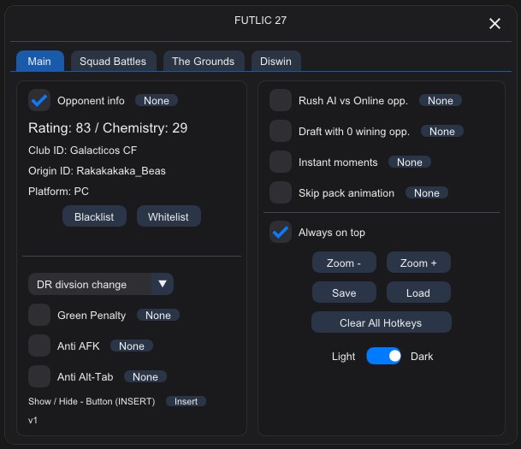
Task: Click the Origin ID: Rakakakaka_Beas text
Action: (x=97, y=171)
